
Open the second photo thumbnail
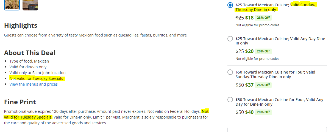30,4
